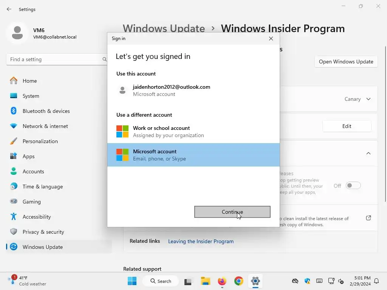Click the Find a setting search box
This screenshot has height=290, width=387.
point(57,59)
